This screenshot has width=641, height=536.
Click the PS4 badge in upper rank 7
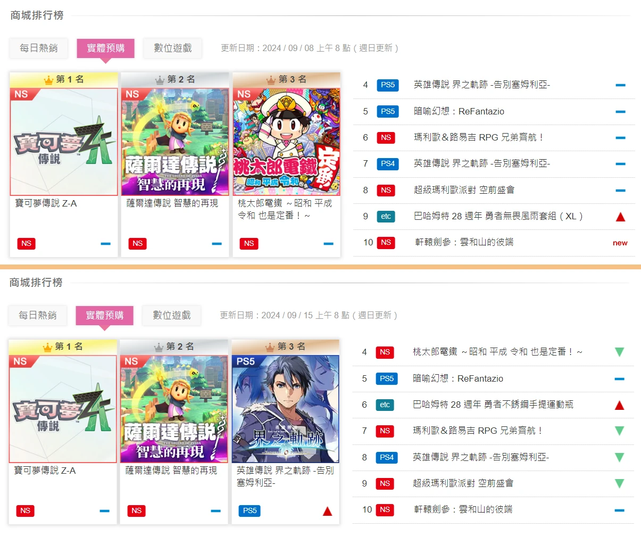388,163
